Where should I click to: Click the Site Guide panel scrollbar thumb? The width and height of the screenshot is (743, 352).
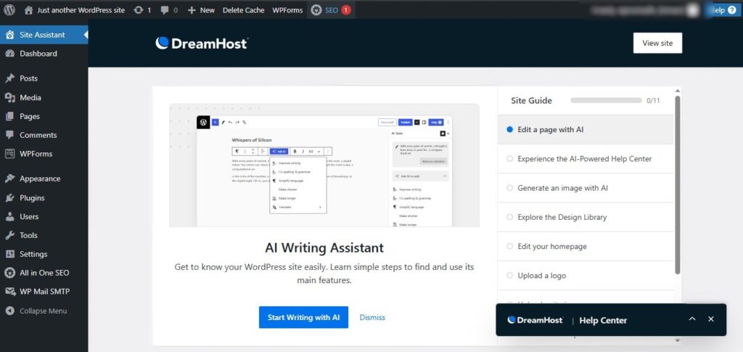(678, 185)
